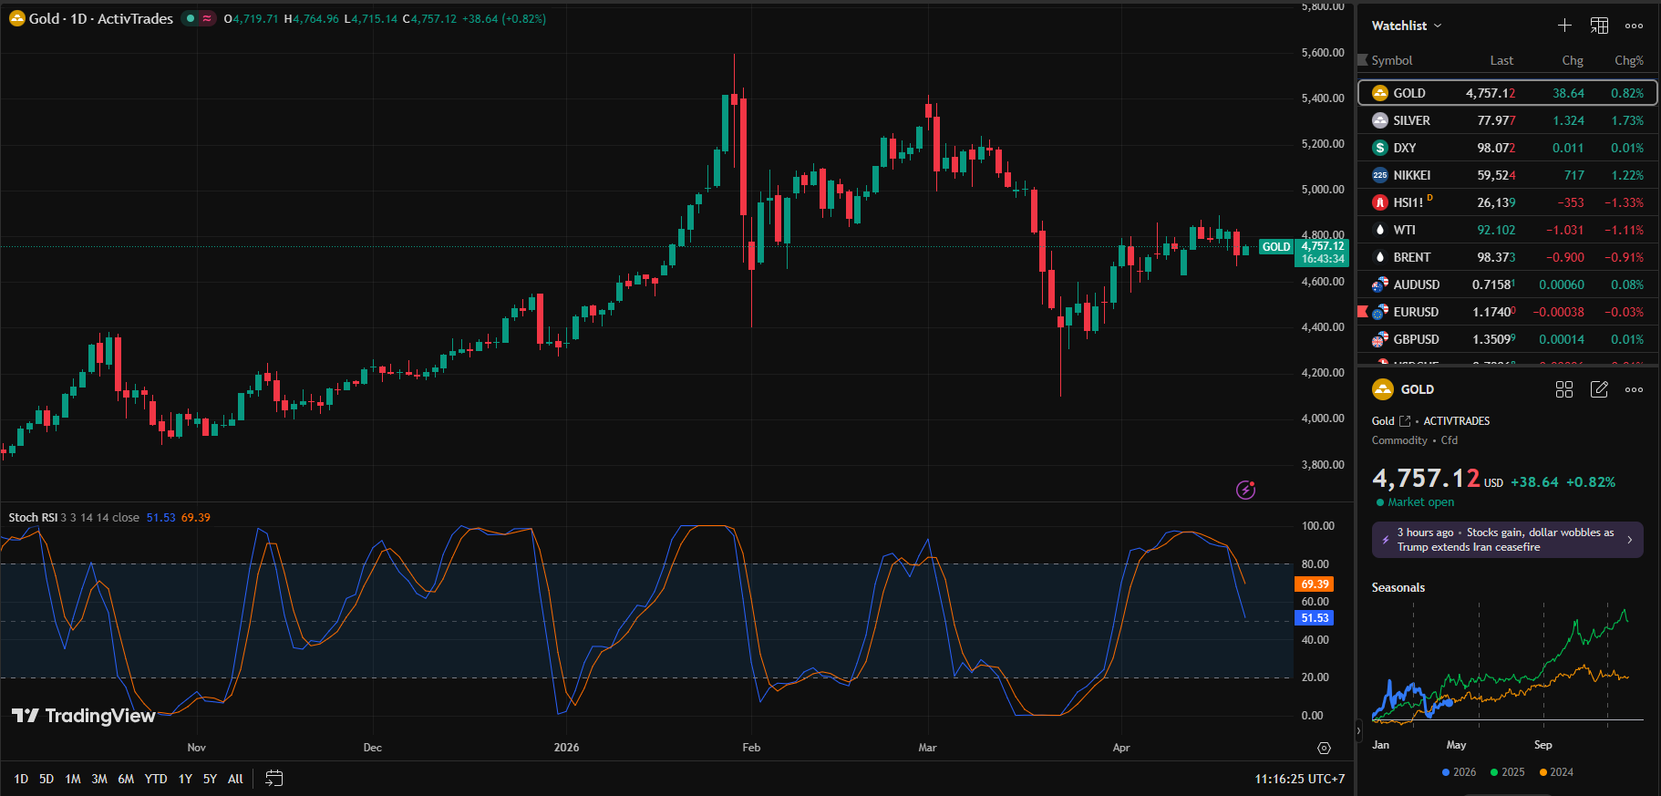Add a symbol with the plus icon
1661x796 pixels.
1564,26
